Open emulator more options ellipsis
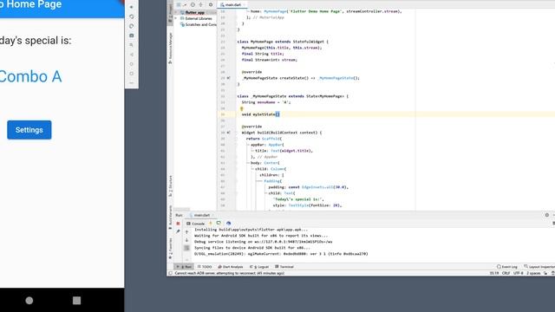The height and width of the screenshot is (312, 555). (x=132, y=83)
